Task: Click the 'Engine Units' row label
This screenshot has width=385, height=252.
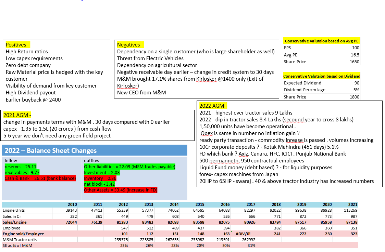Action: (14, 210)
